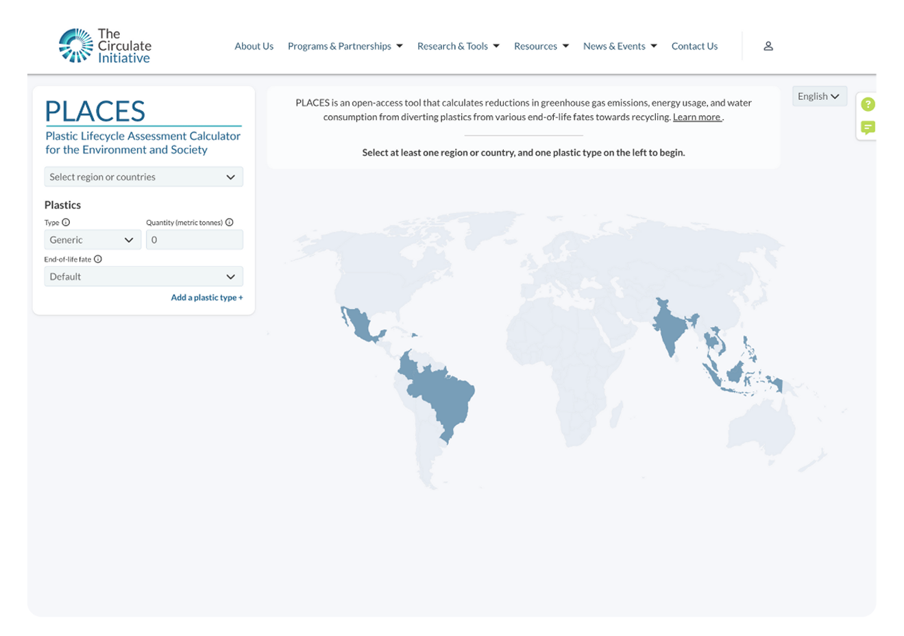This screenshot has width=904, height=636.
Task: Click info icon beside Type label
Action: click(x=66, y=222)
